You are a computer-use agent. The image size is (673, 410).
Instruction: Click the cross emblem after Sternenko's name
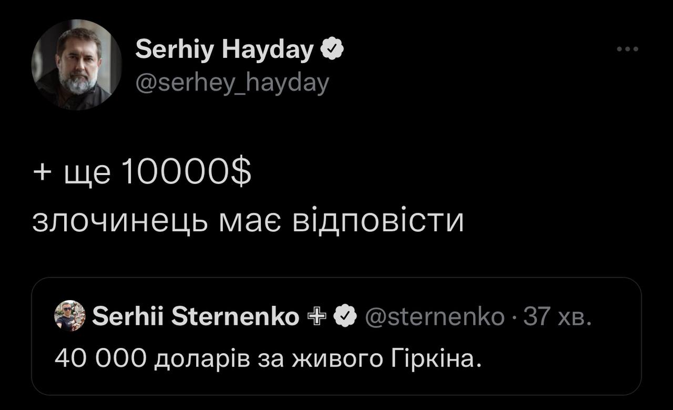point(319,316)
